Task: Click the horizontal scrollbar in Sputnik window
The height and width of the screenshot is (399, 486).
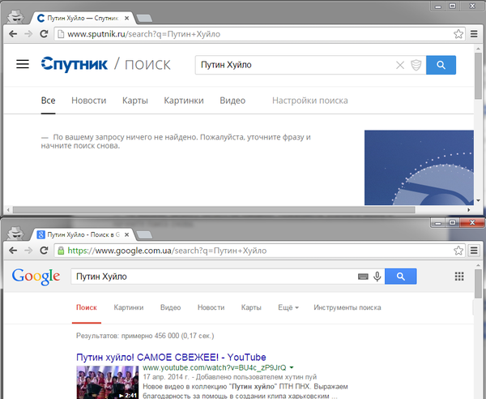Action: click(214, 210)
